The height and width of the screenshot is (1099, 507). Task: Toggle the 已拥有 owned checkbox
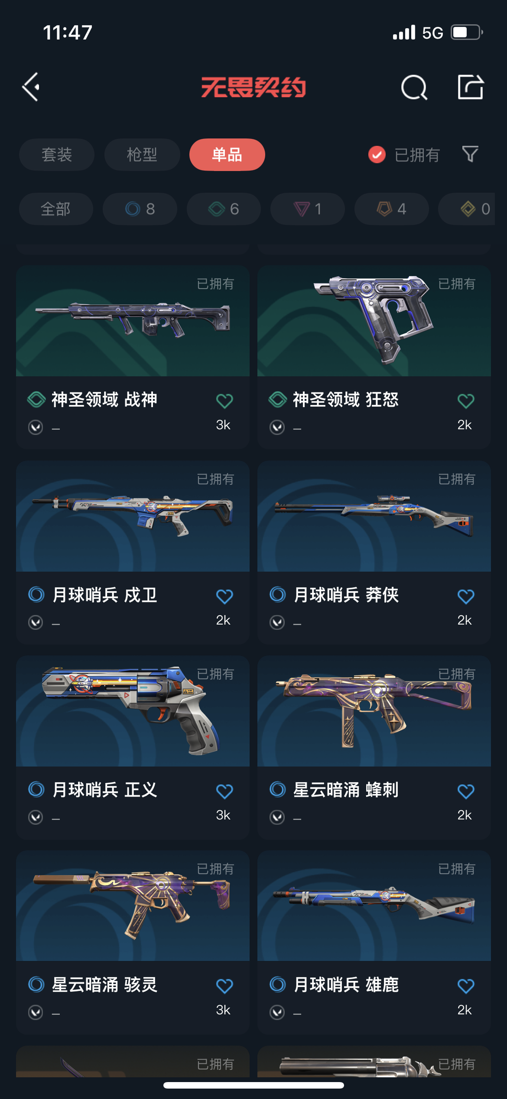point(377,154)
